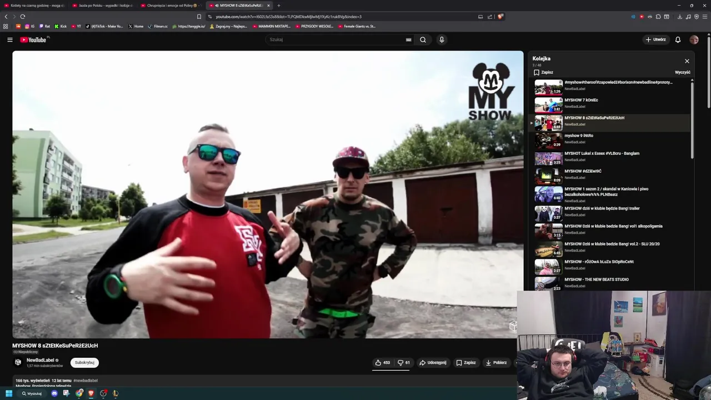Select MYSHOT Lukel x Essex Banglam video
Screen dimensions: 711x400
tap(611, 157)
